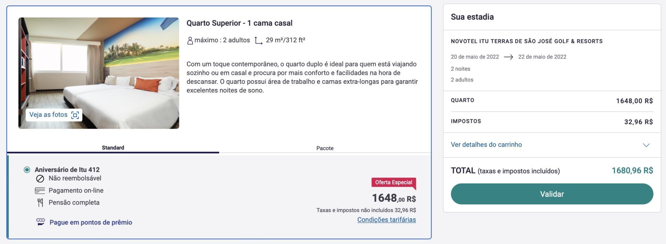Switch to the Pacote tab

325,148
